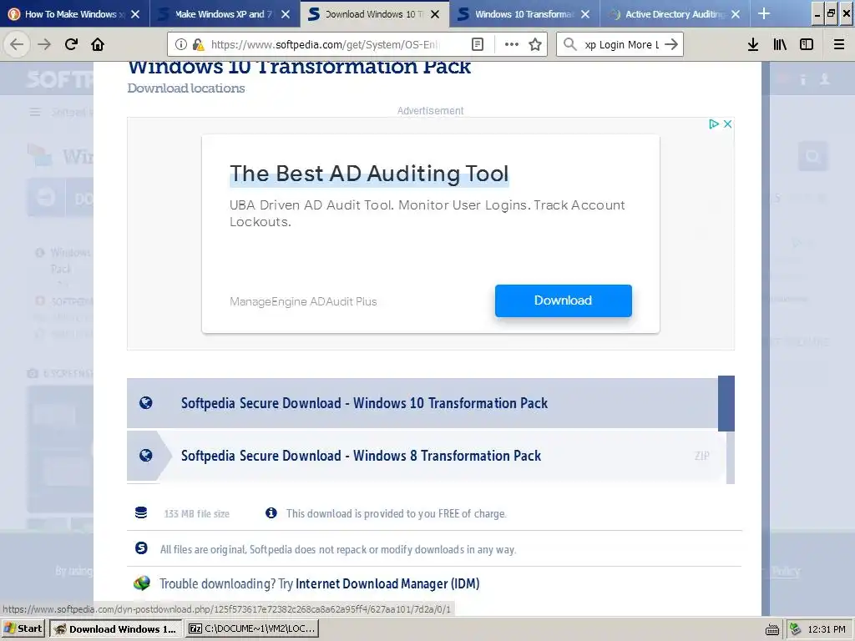
Task: Click AdChoices triangle icon on advertisement
Action: click(713, 124)
